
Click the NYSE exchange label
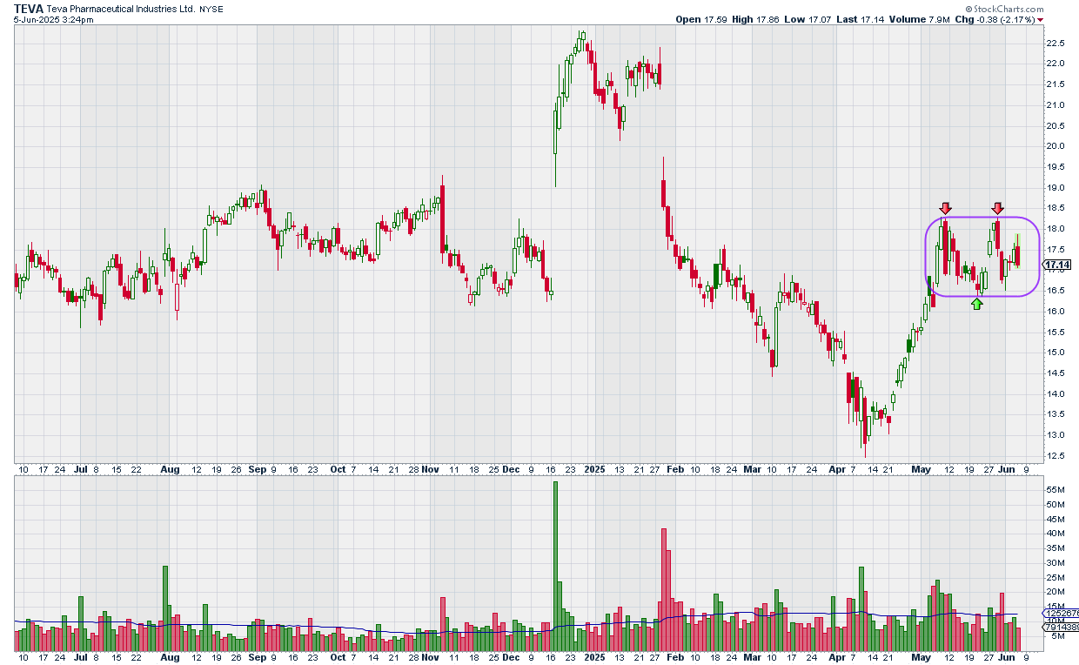(x=211, y=9)
